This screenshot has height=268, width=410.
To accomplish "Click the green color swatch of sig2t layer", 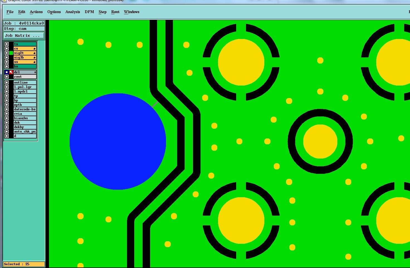I will pos(11,53).
